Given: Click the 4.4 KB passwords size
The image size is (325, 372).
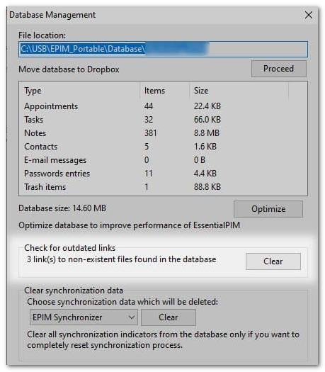Looking at the screenshot, I should point(205,174).
